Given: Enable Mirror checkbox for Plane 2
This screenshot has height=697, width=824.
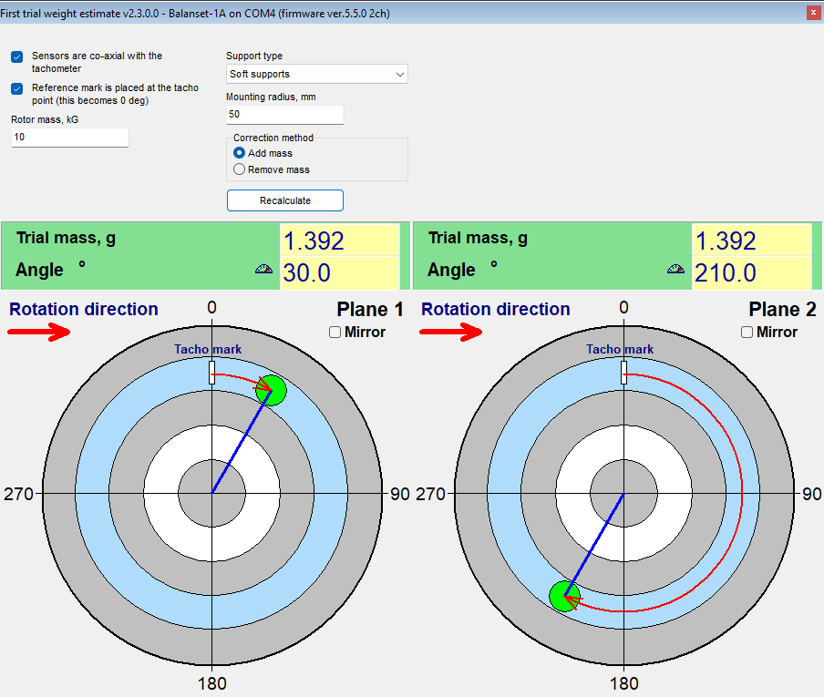Looking at the screenshot, I should 747,332.
